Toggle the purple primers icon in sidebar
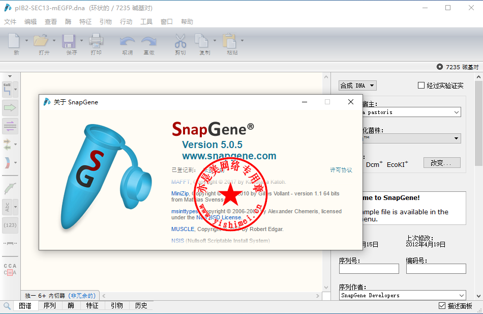 [10, 126]
